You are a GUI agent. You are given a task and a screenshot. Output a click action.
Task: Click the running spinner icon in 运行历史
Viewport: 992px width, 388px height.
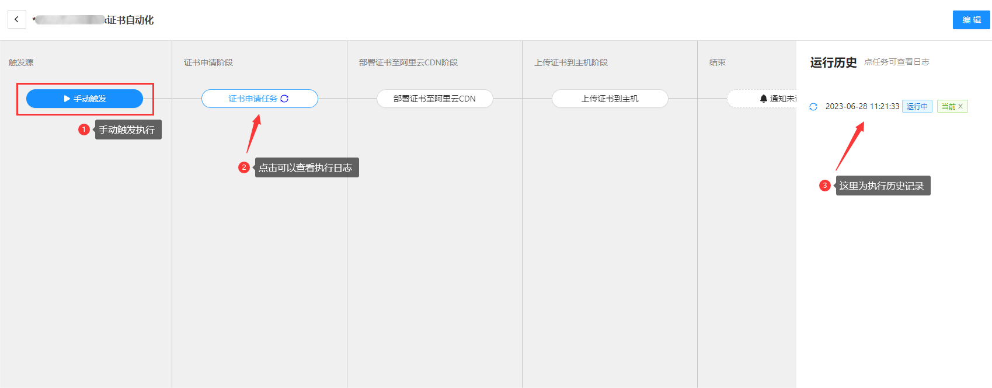813,107
